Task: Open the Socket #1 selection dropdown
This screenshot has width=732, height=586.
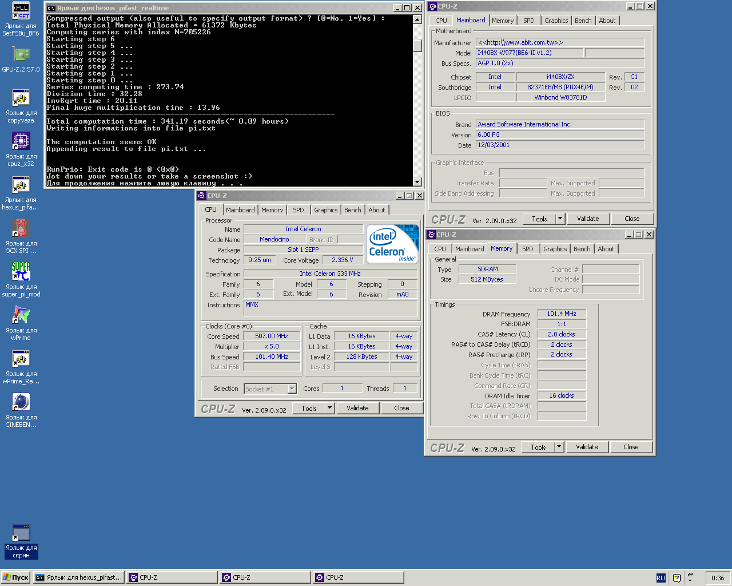Action: (x=292, y=389)
